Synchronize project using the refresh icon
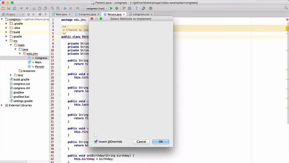 pyautogui.click(x=14, y=8)
